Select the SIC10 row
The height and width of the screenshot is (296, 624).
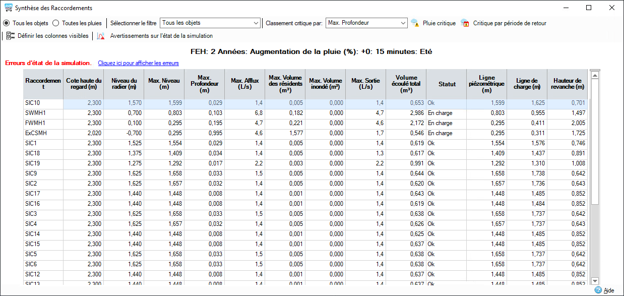[305, 103]
